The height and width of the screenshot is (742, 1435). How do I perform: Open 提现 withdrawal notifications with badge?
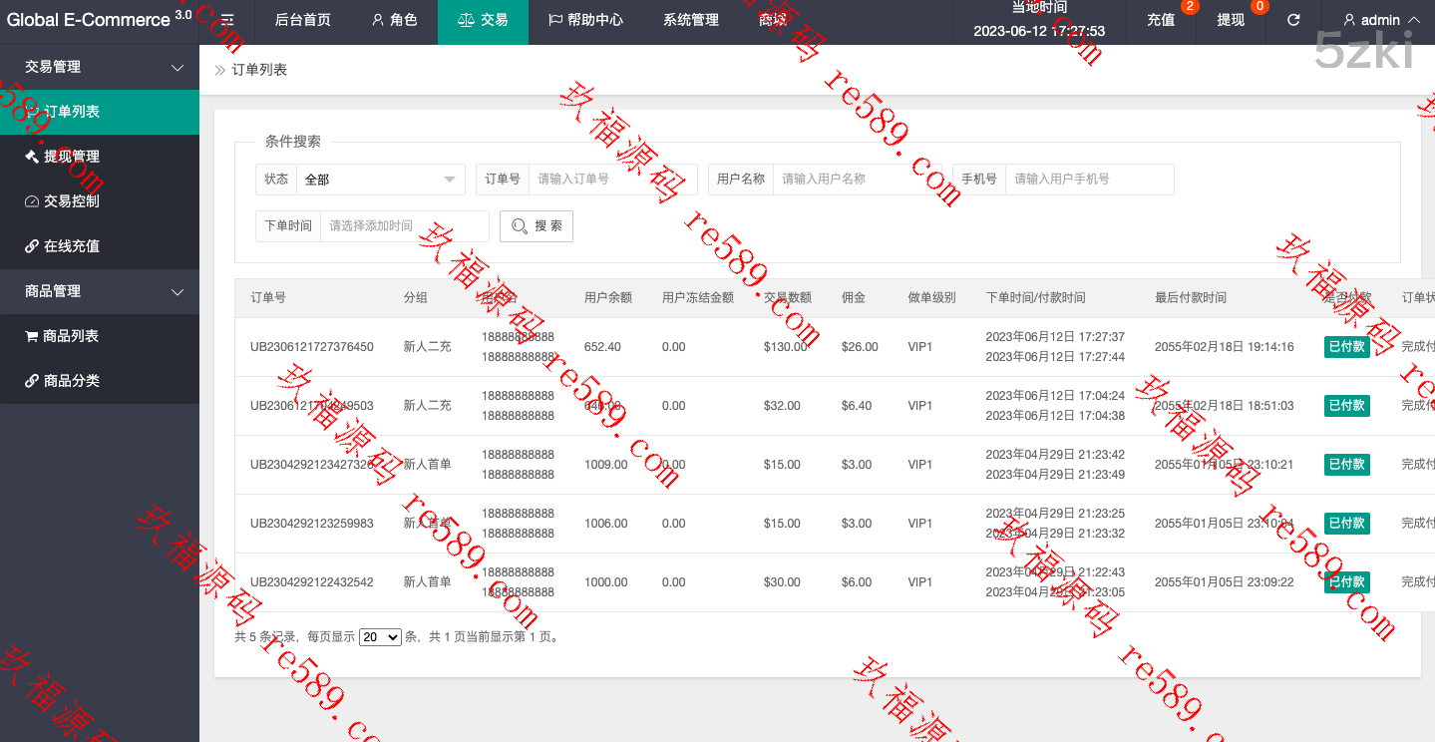click(1232, 20)
